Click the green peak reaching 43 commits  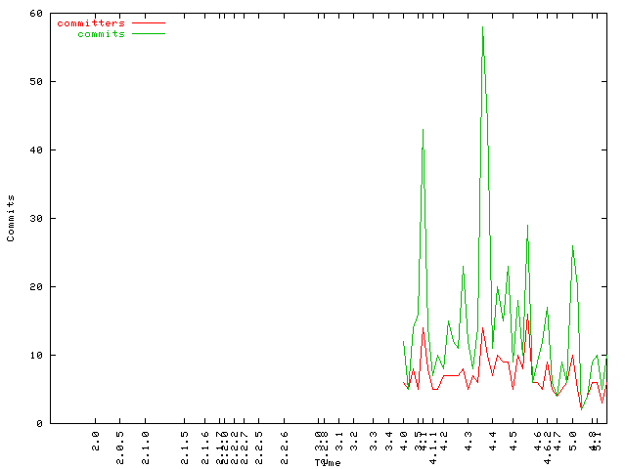423,130
